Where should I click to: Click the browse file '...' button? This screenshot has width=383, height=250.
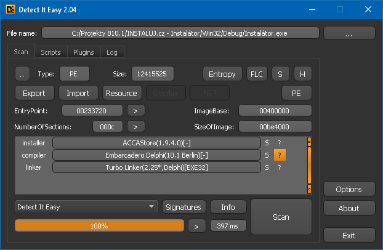(349, 33)
